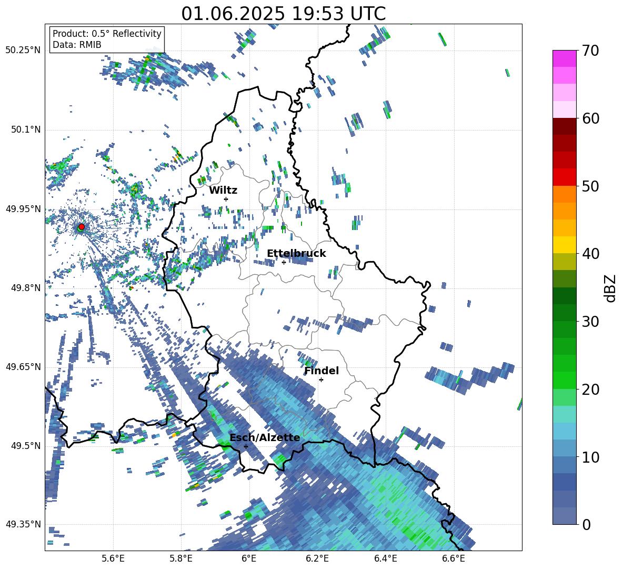Click the 49.95°N latitude label
The height and width of the screenshot is (569, 623).
23,209
